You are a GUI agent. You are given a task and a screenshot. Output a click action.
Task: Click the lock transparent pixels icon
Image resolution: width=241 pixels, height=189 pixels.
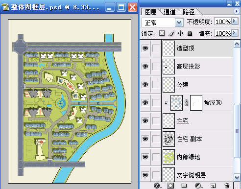point(162,33)
